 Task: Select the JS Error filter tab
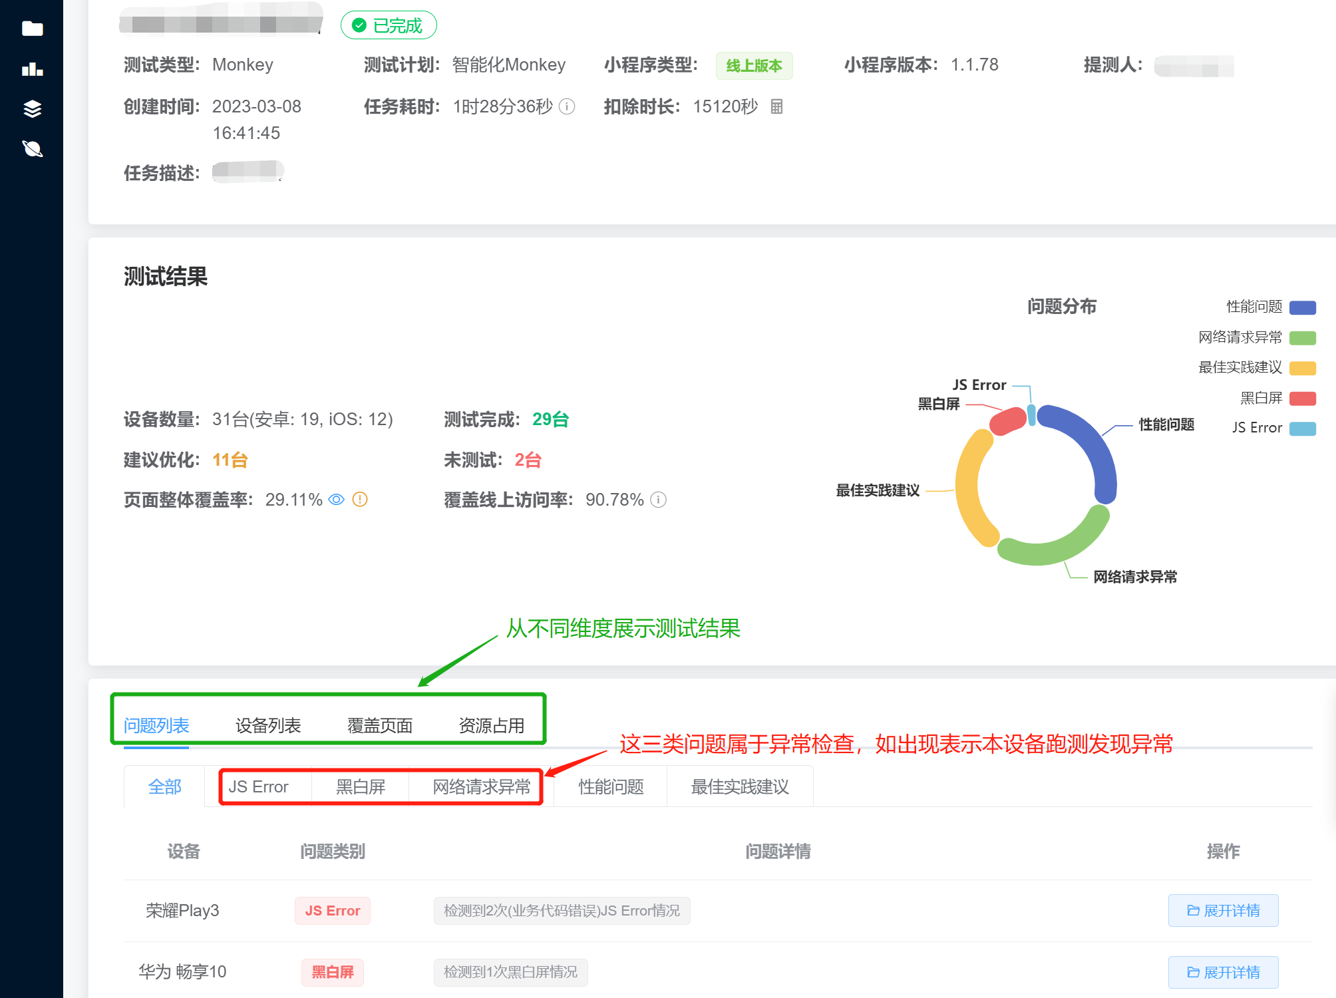pyautogui.click(x=258, y=786)
